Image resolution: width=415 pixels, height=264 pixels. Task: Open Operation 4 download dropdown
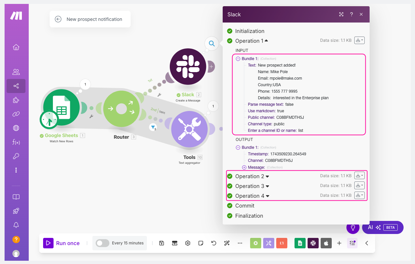tap(359, 195)
